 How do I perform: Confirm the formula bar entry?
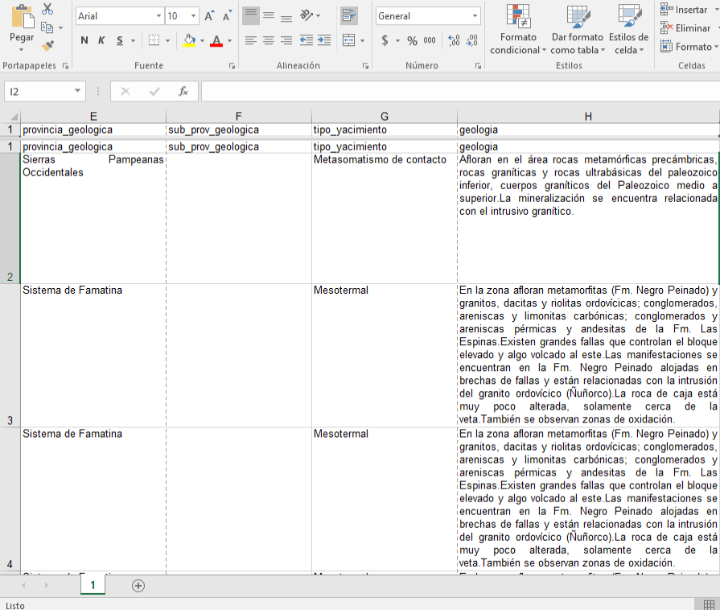click(154, 92)
